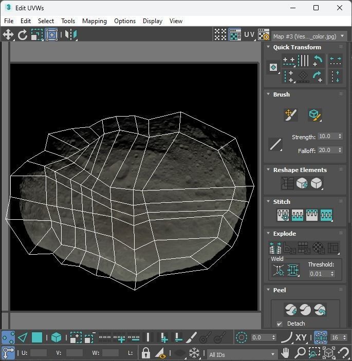Open the Display menu

[153, 21]
